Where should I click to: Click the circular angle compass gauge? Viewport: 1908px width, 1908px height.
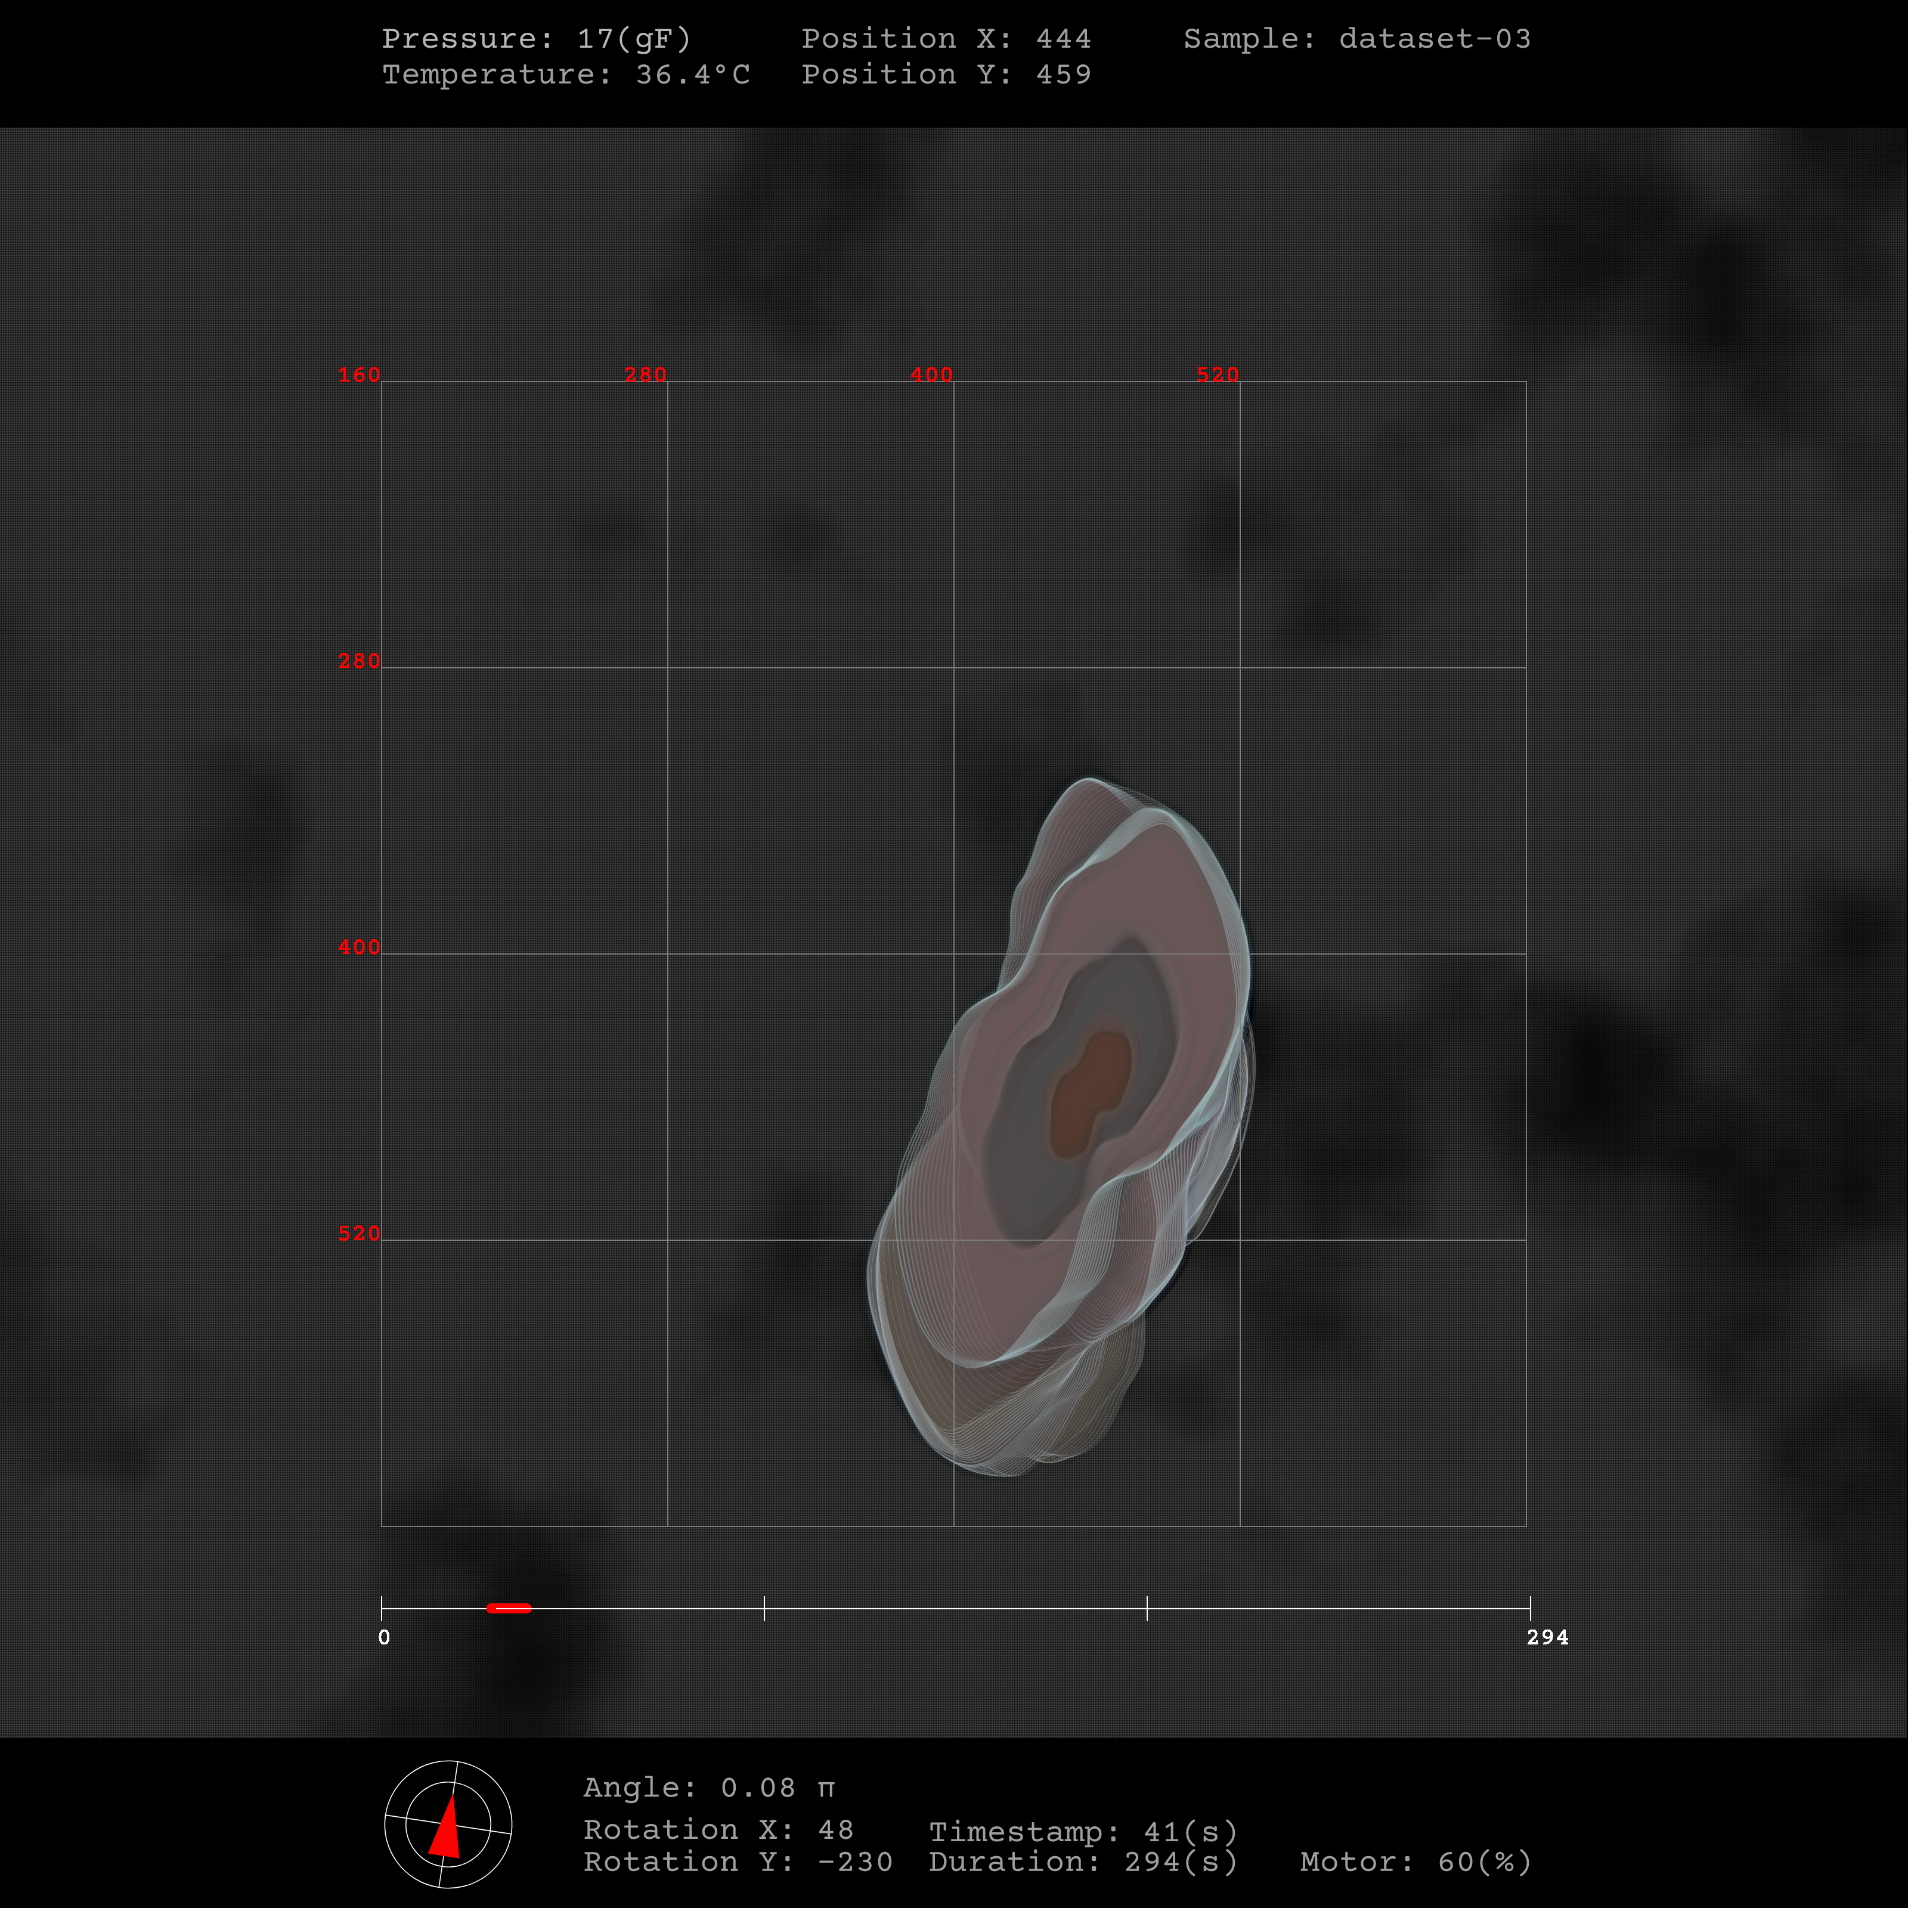coord(448,1824)
